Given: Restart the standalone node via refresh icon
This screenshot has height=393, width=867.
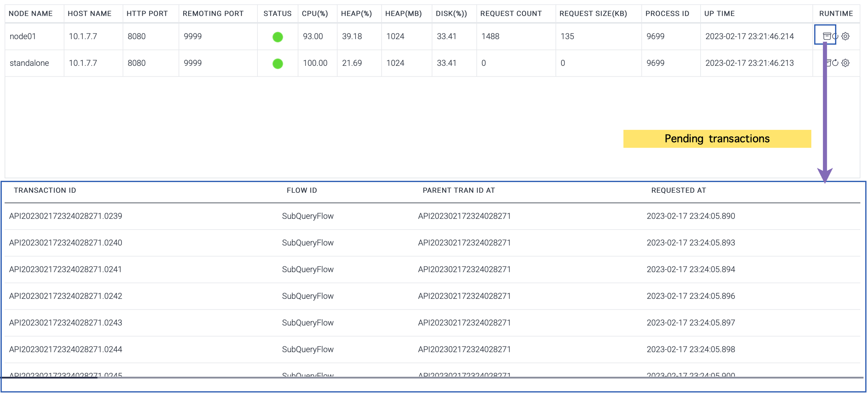Looking at the screenshot, I should (x=835, y=63).
